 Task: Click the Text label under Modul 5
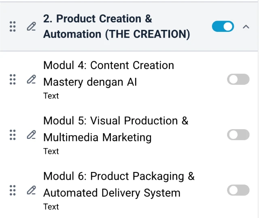(51, 151)
